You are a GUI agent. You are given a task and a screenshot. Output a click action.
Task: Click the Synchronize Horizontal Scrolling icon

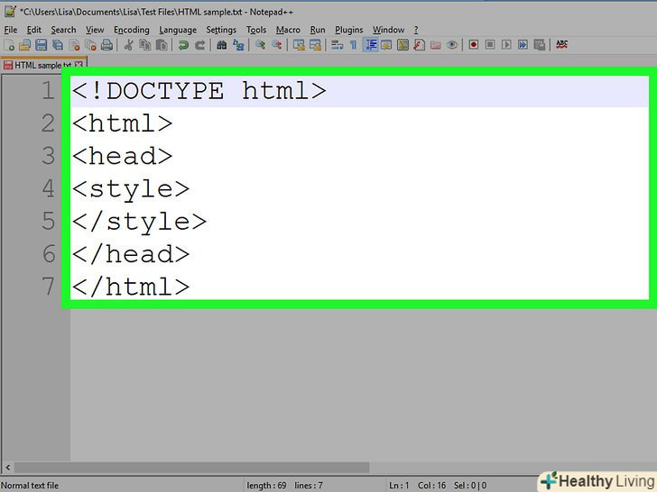click(315, 45)
